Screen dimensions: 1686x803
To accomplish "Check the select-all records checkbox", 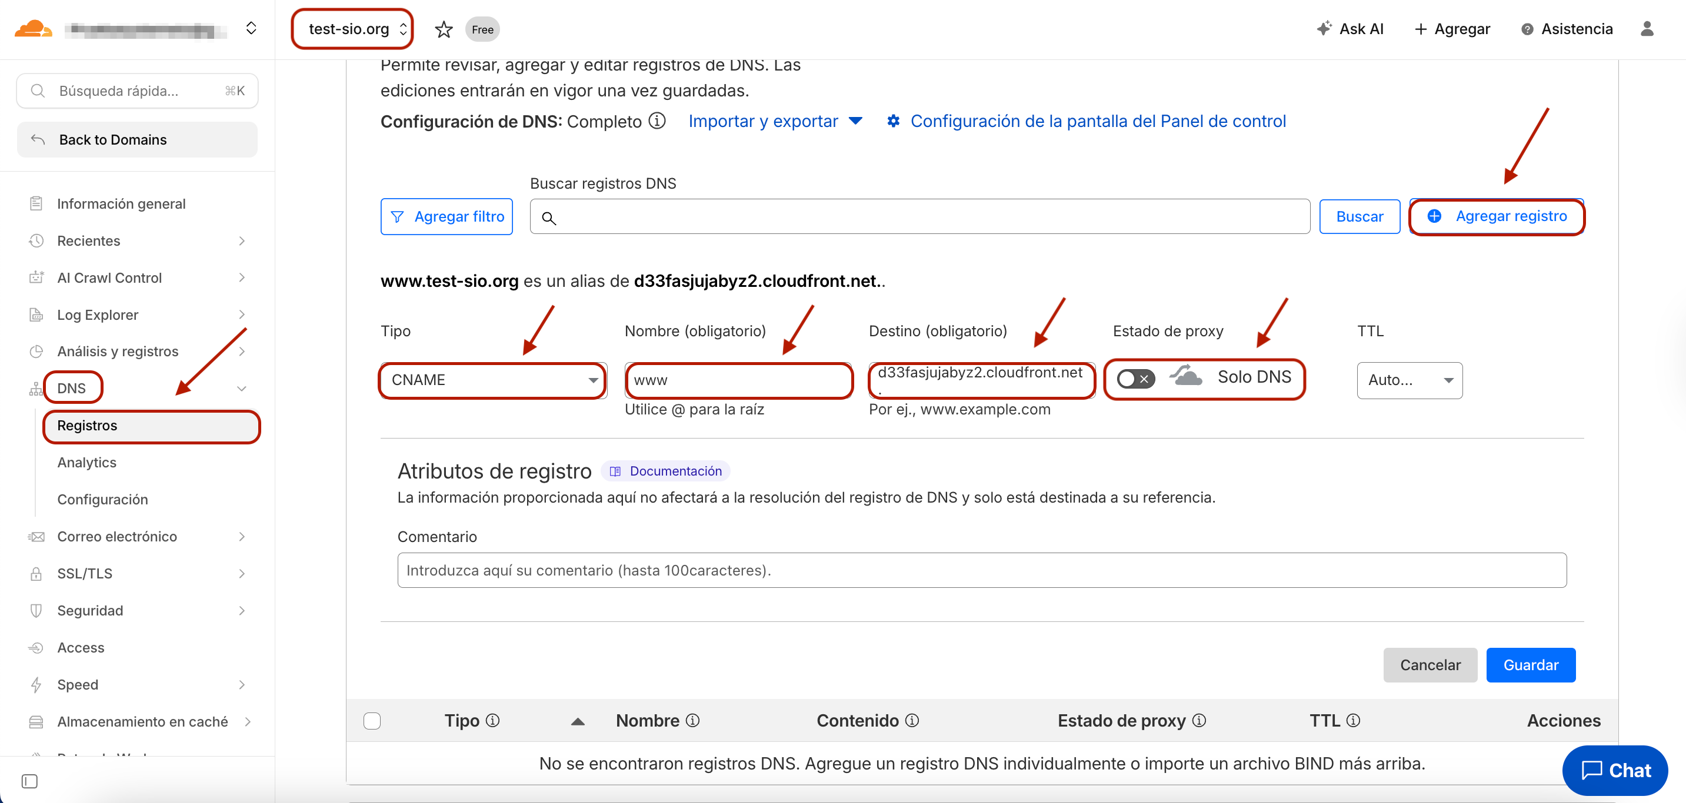I will pyautogui.click(x=372, y=720).
